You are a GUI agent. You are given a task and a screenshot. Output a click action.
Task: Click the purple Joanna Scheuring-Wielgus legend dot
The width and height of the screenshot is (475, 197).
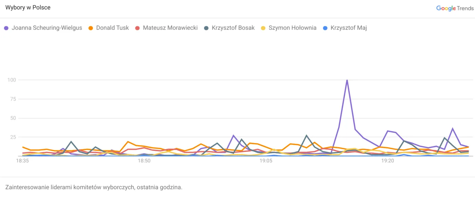click(x=6, y=28)
